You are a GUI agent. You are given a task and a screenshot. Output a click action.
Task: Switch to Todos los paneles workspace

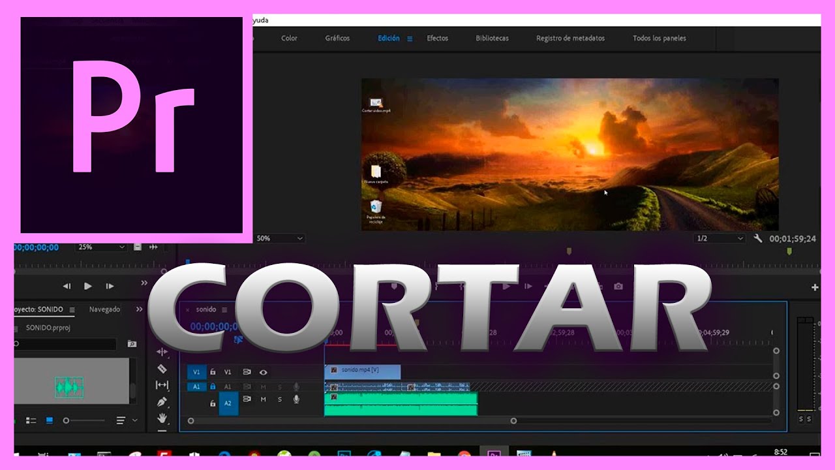659,39
